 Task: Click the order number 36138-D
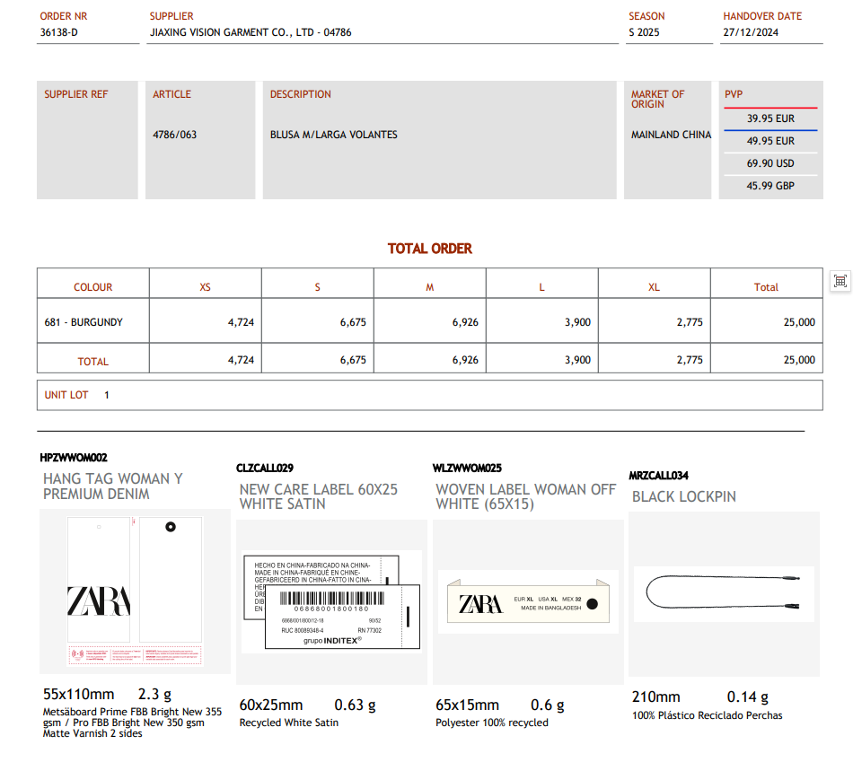[59, 32]
